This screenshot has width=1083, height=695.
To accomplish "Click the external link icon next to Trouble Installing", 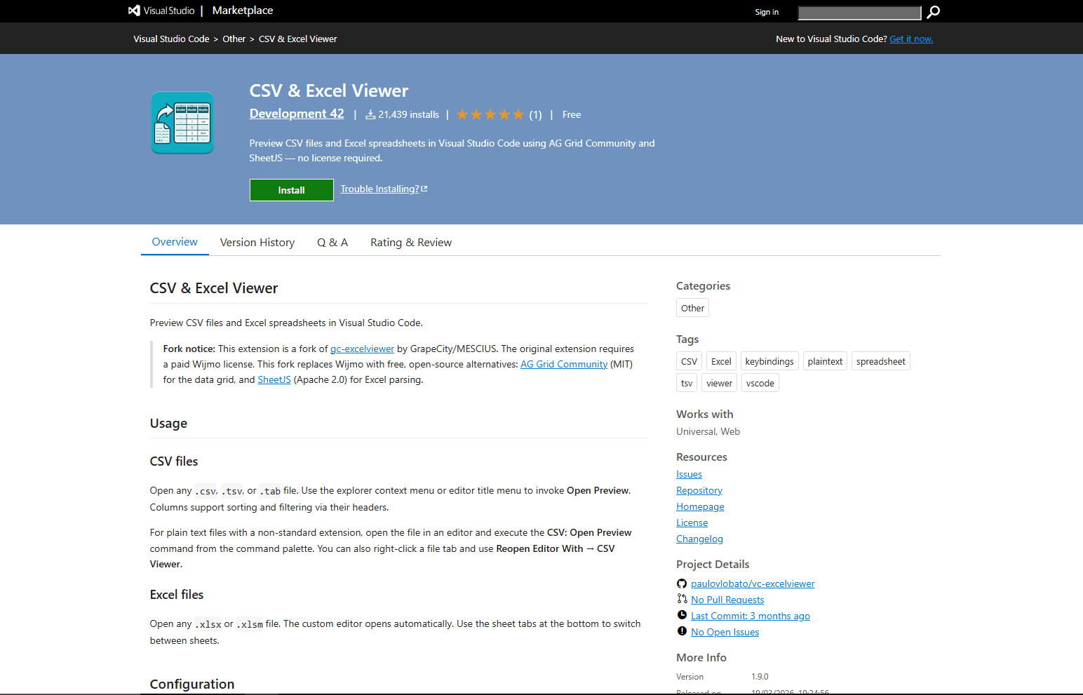I will point(424,189).
